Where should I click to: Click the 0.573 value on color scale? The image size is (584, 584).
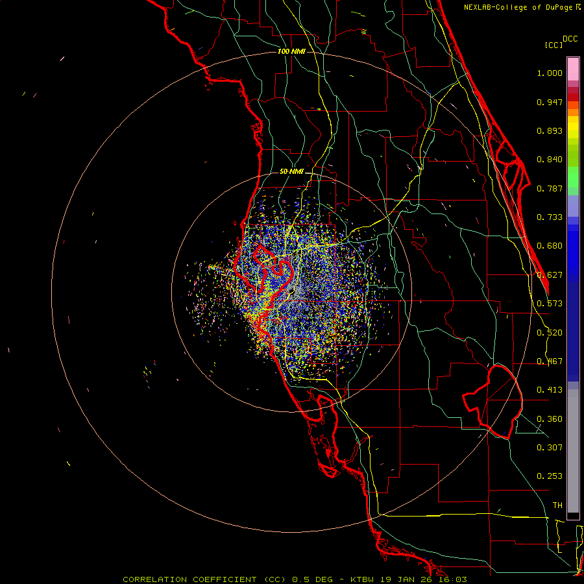click(x=550, y=304)
